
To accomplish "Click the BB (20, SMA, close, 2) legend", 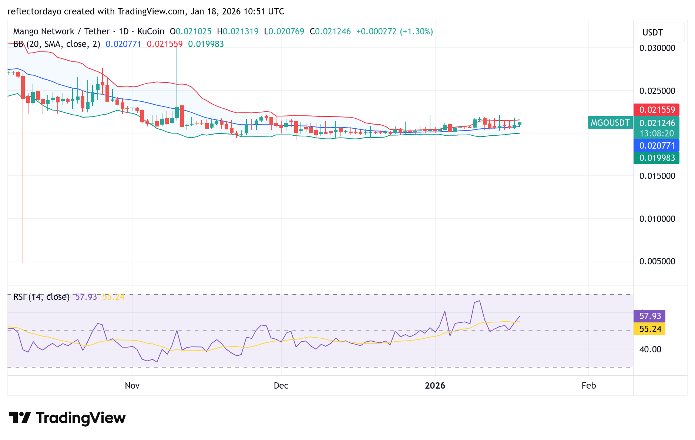I will pyautogui.click(x=57, y=44).
